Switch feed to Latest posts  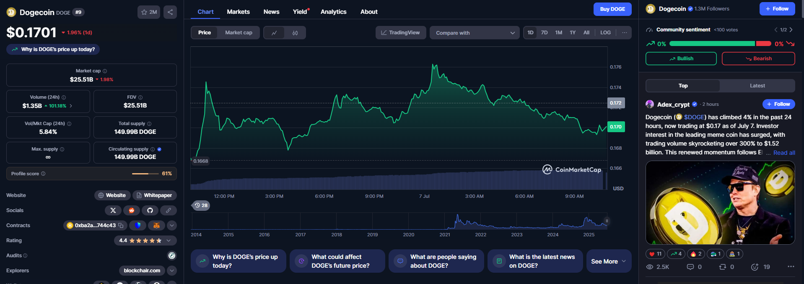coord(757,86)
